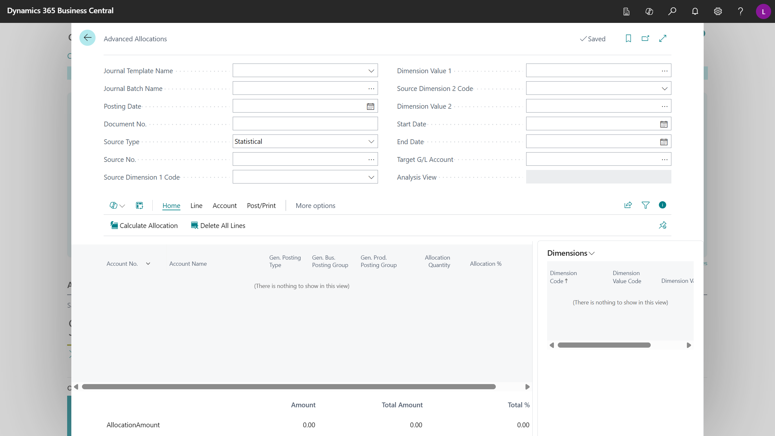Run Calculate Allocation
Viewport: 775px width, 436px height.
click(x=144, y=225)
